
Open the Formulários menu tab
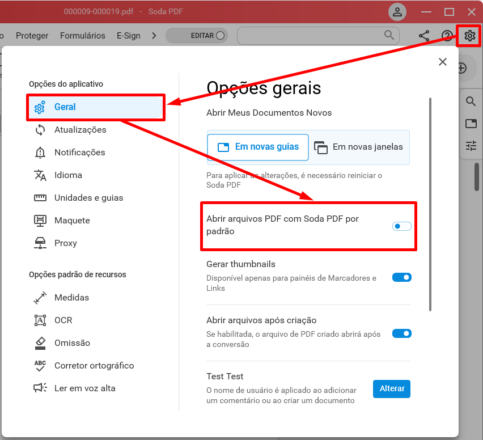[x=83, y=36]
